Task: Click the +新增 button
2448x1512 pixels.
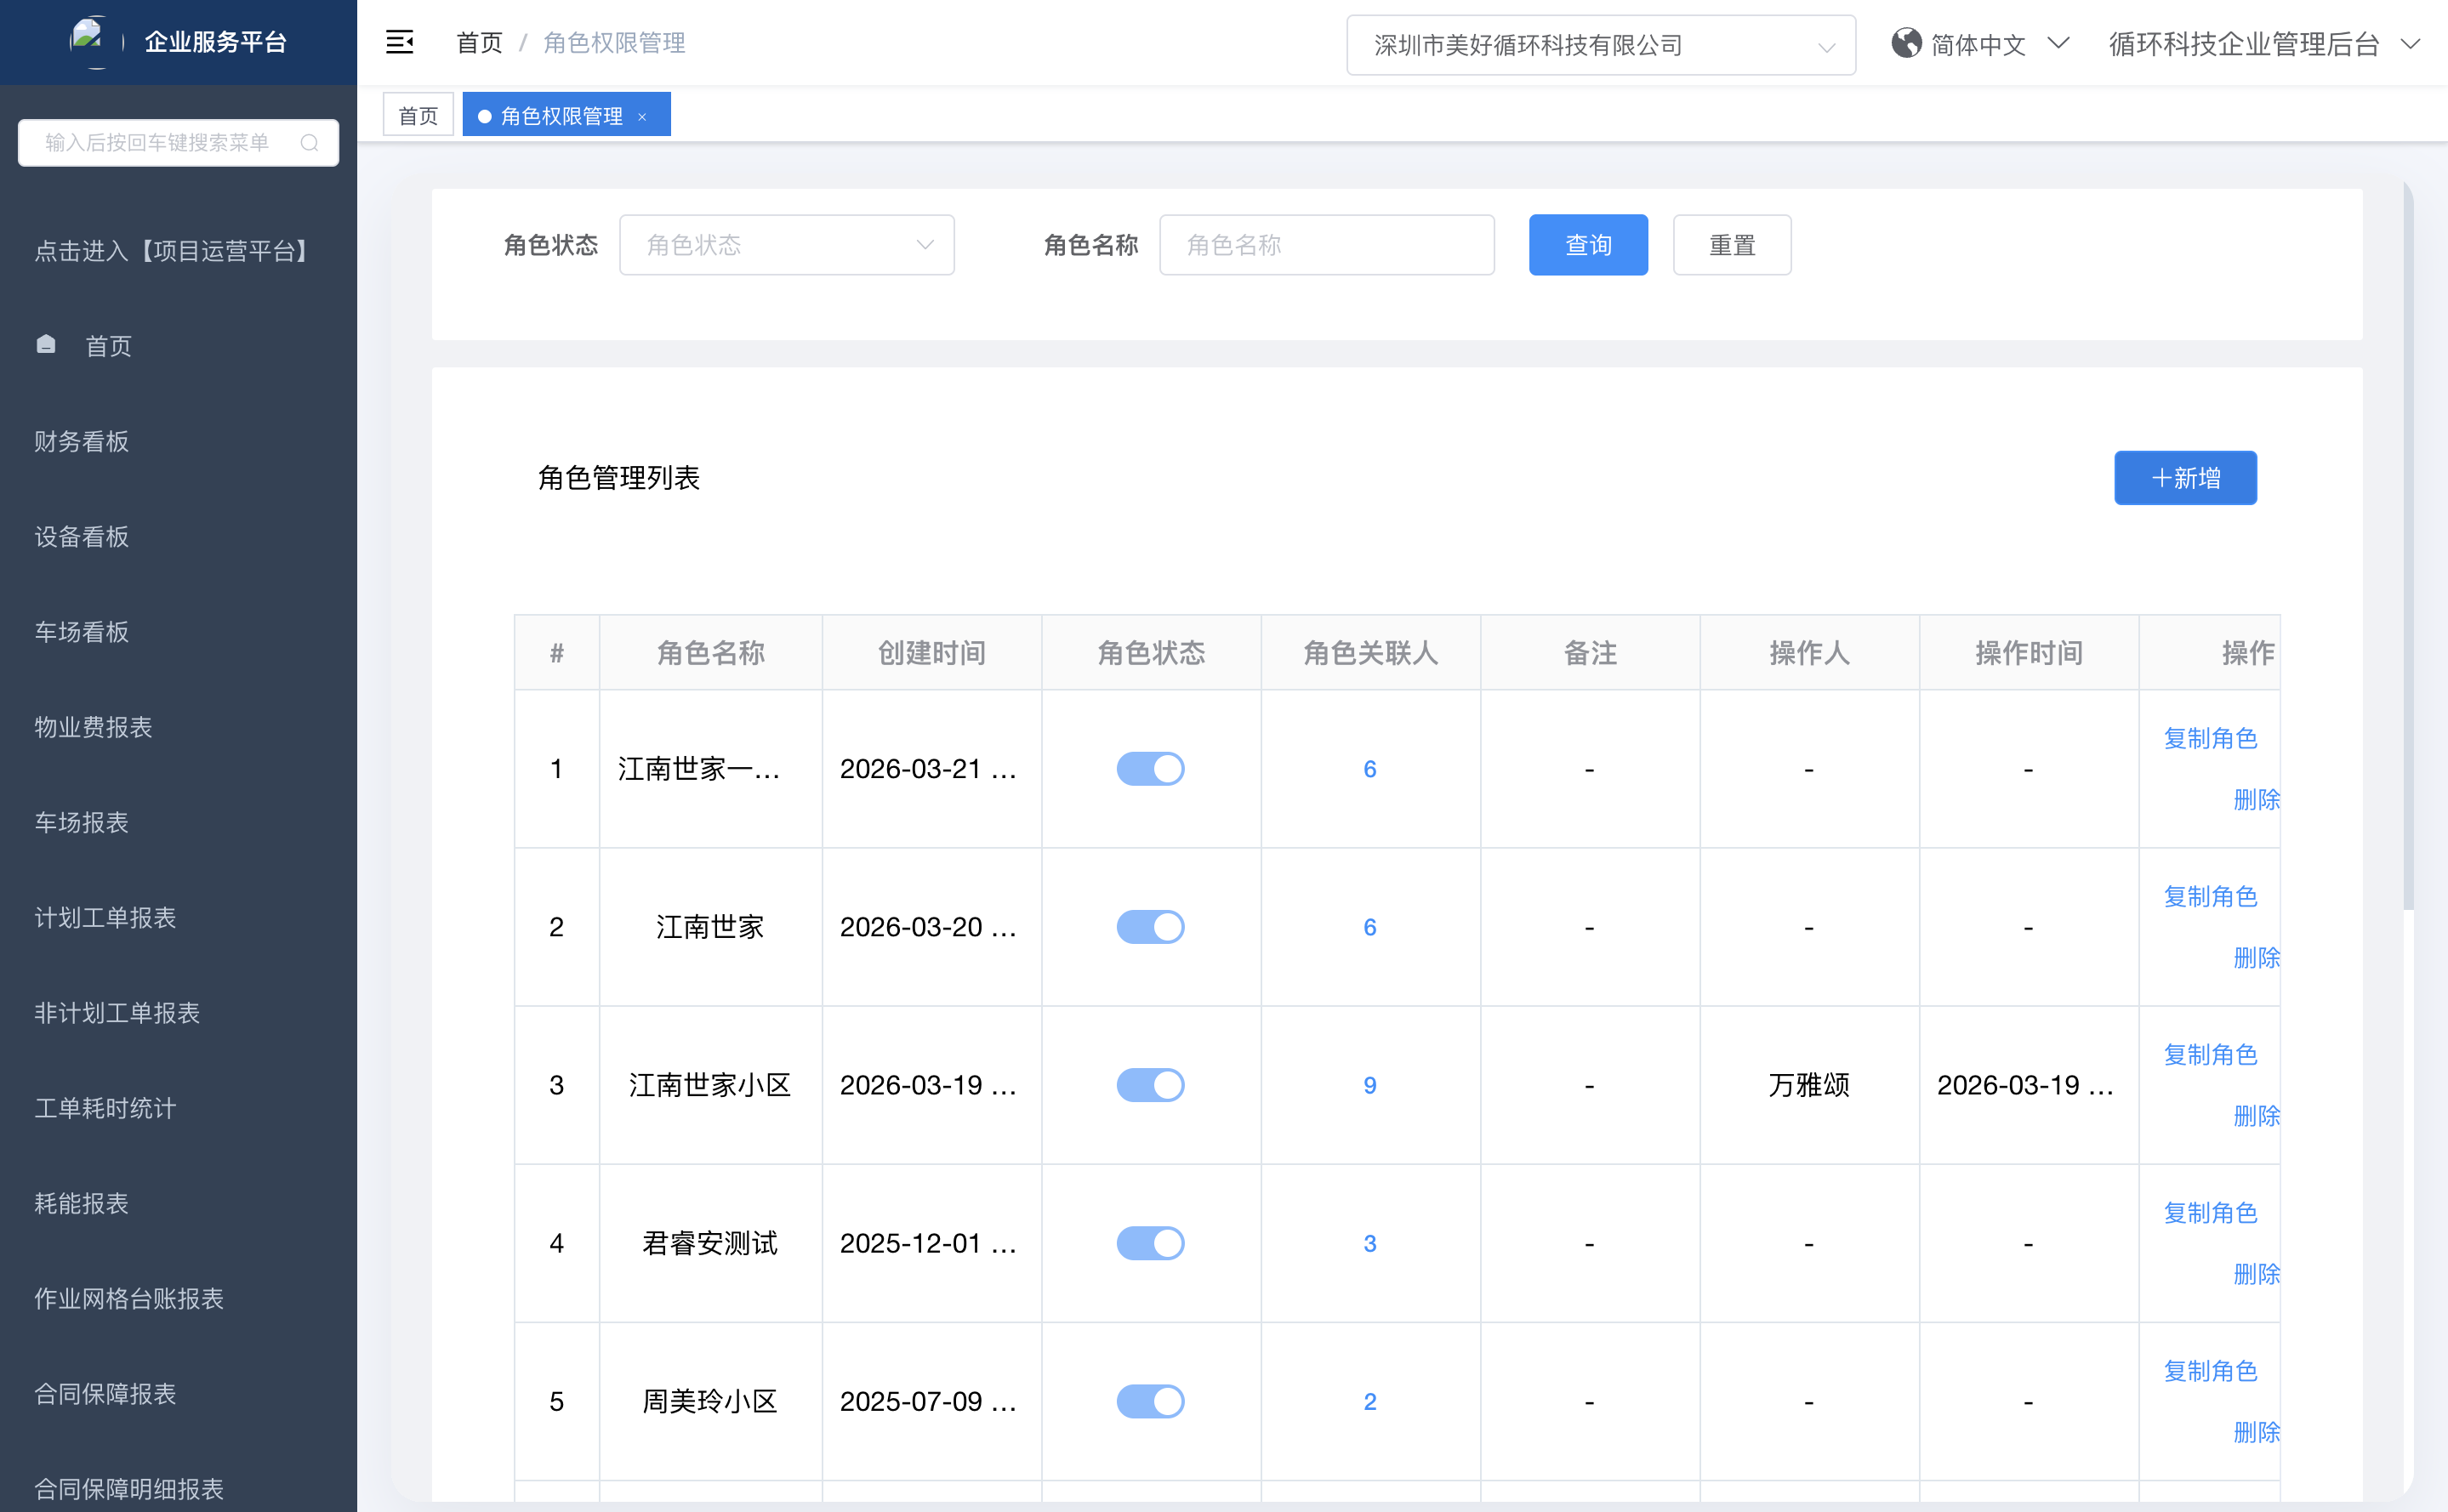Action: 2184,478
